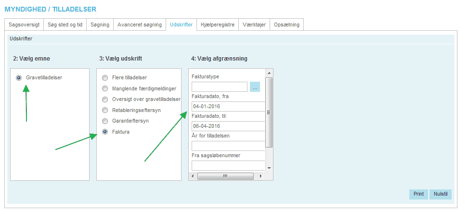
Task: Click the Nulstil reset button
Action: pos(441,194)
